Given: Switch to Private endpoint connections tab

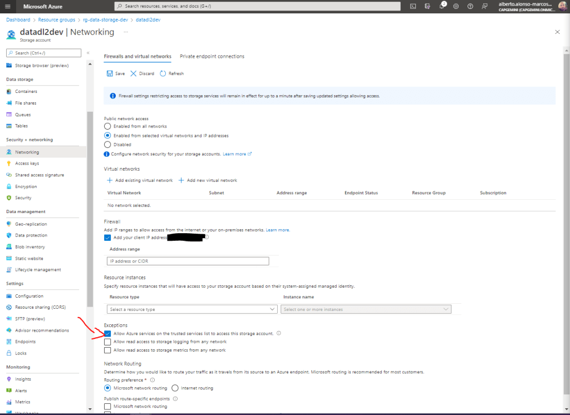Looking at the screenshot, I should [212, 56].
